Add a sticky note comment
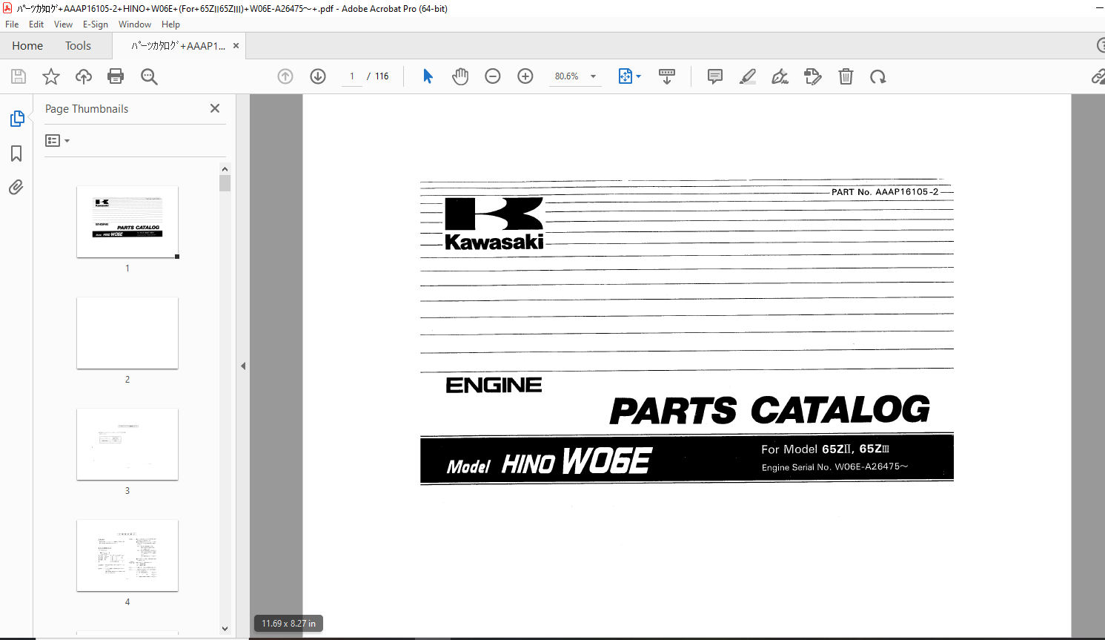 coord(715,76)
